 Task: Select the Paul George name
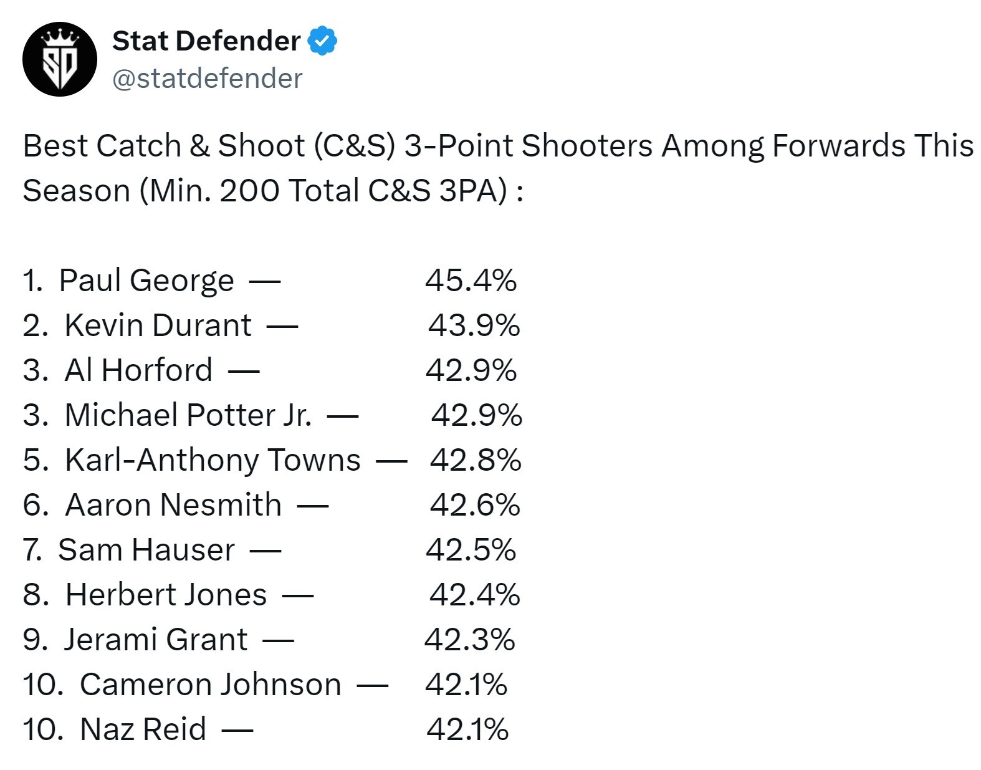click(x=146, y=281)
